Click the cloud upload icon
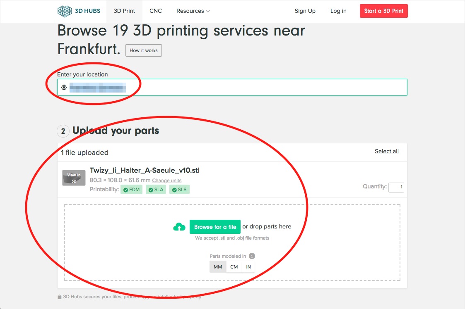The image size is (465, 309). pyautogui.click(x=179, y=227)
